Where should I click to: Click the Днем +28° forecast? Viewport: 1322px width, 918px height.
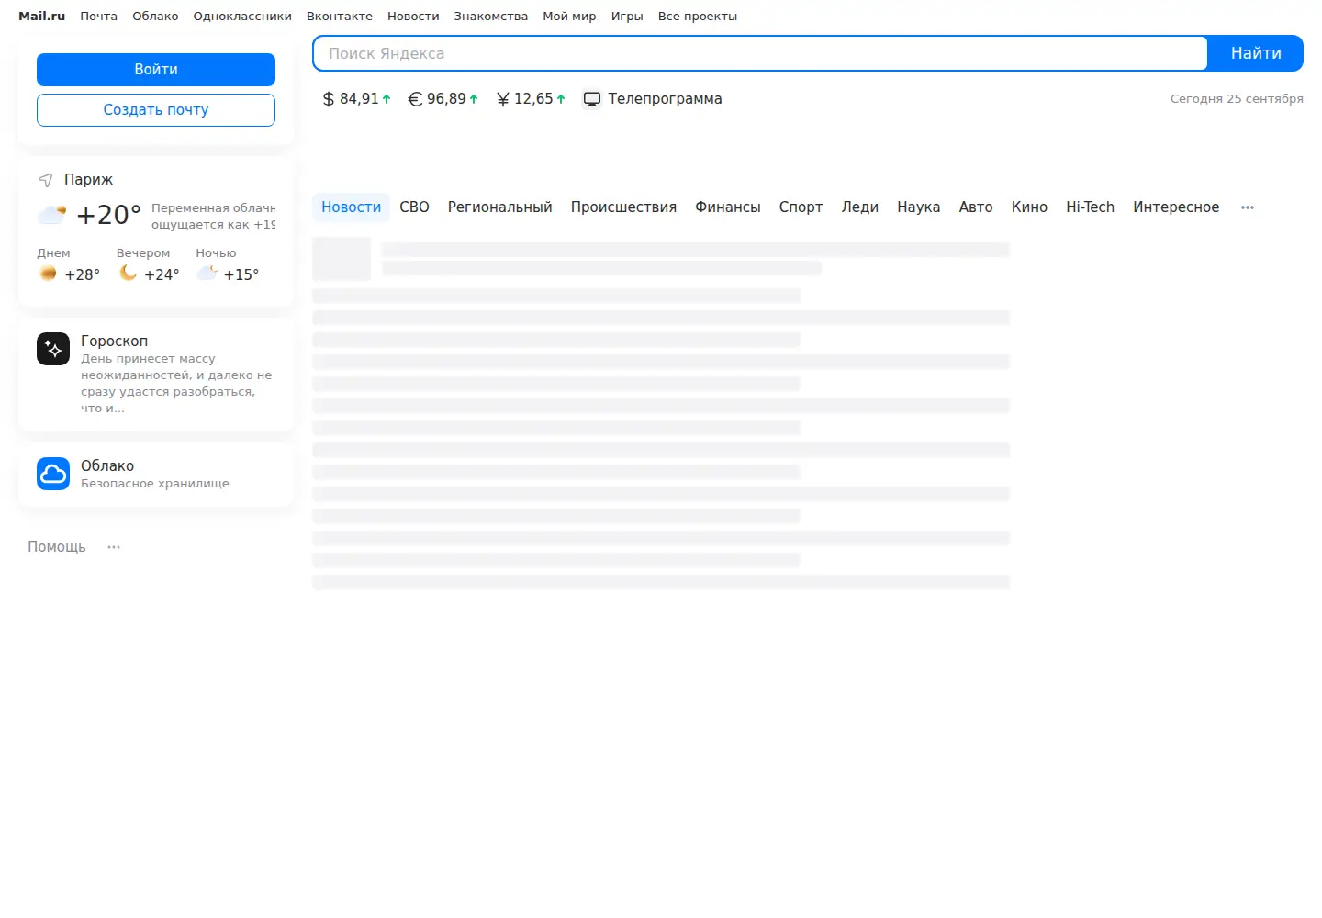(69, 265)
